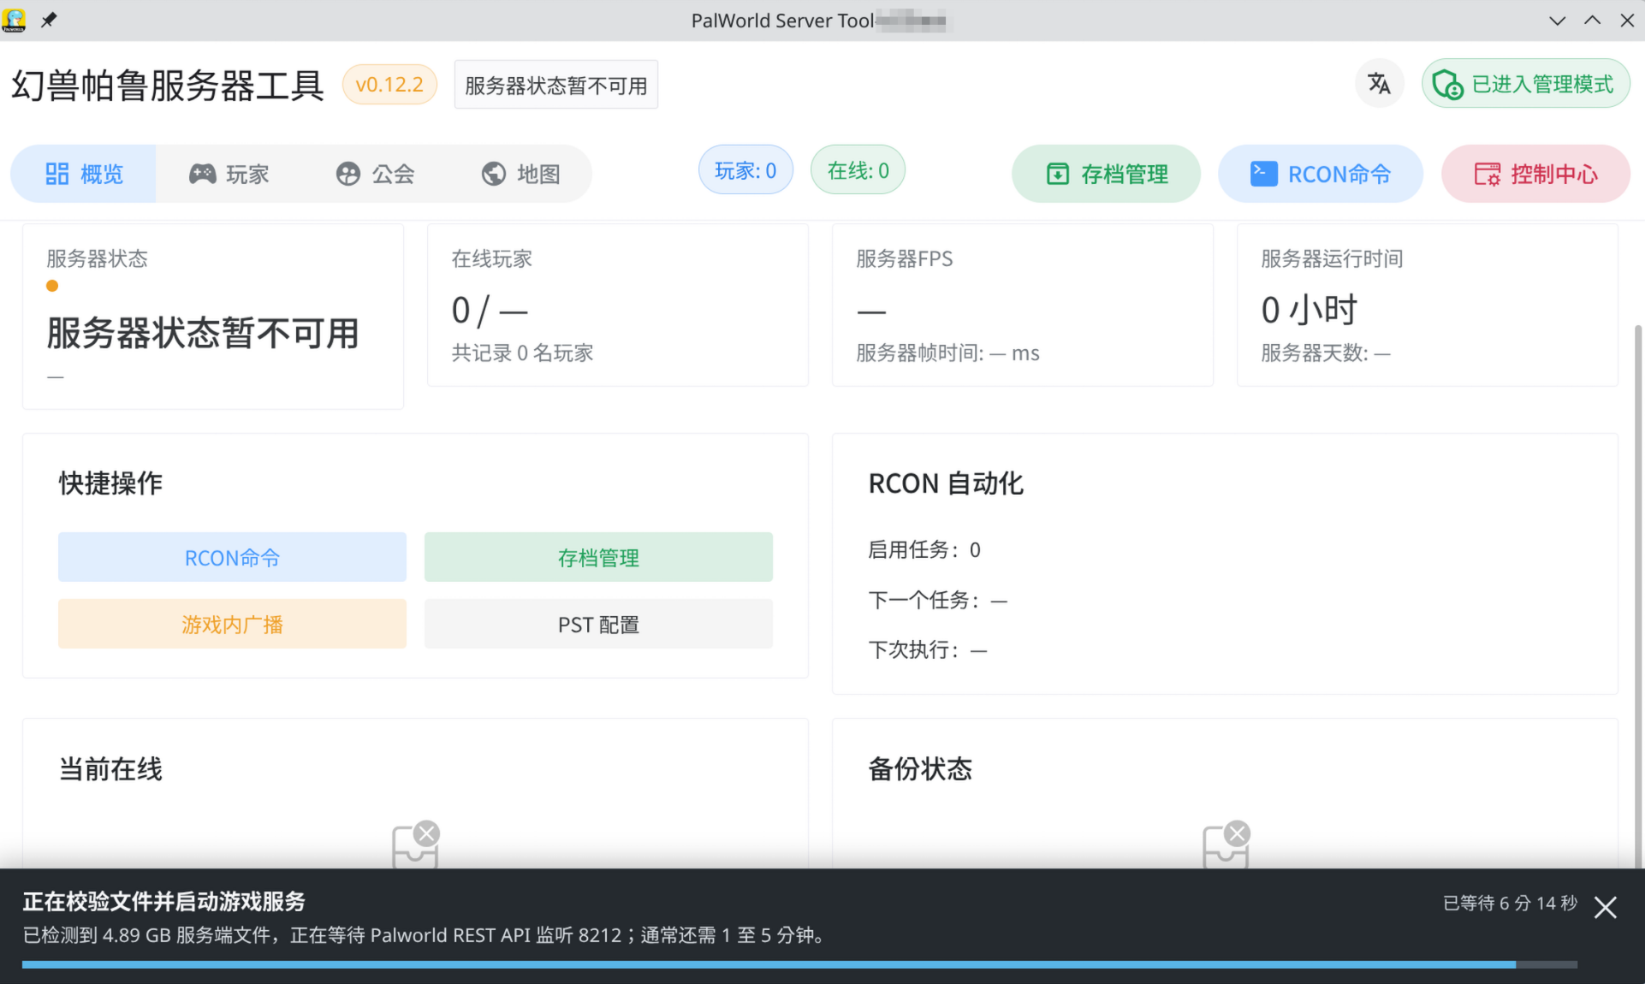Click the notification line mentioning Palworld REST API
Image resolution: width=1645 pixels, height=984 pixels.
click(x=425, y=935)
